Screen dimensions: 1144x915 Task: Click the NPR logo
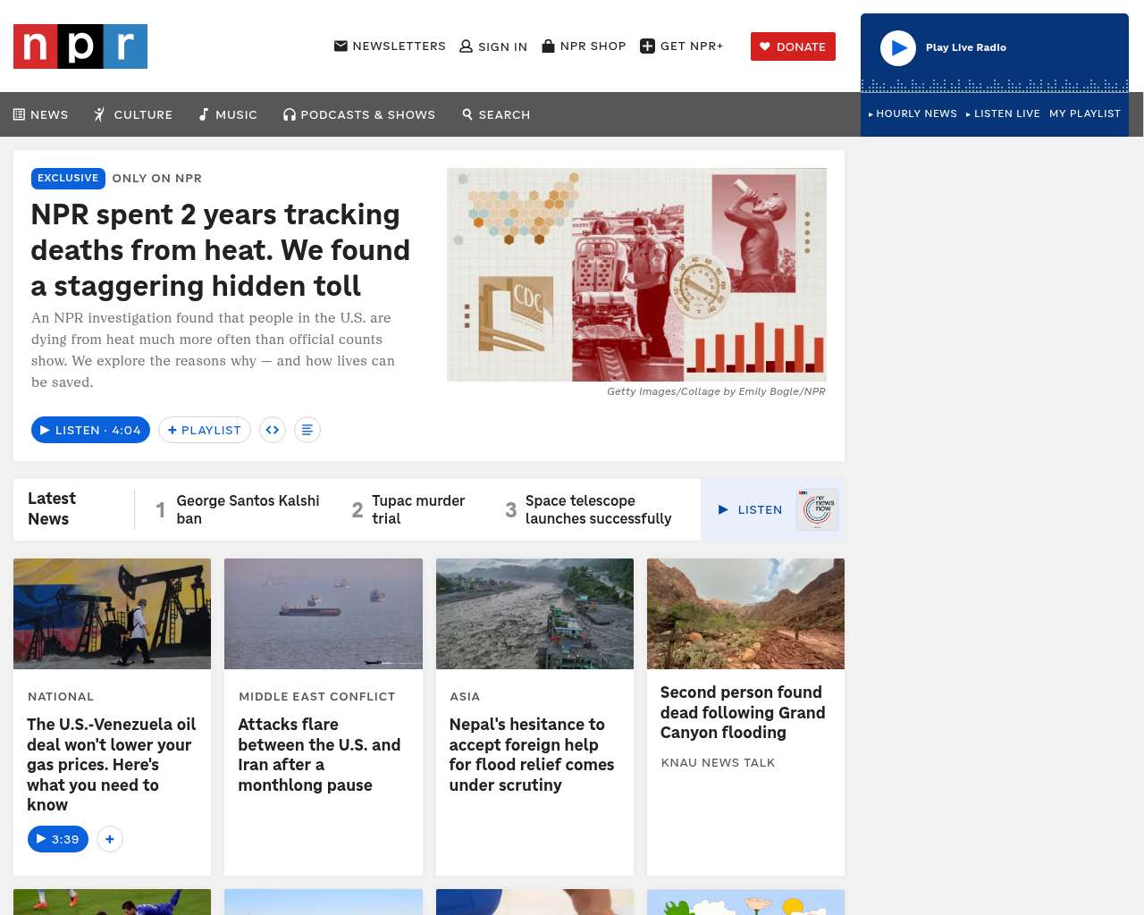point(80,46)
